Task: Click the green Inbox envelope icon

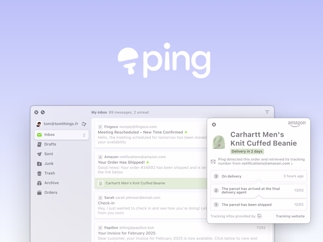Action: [x=39, y=135]
